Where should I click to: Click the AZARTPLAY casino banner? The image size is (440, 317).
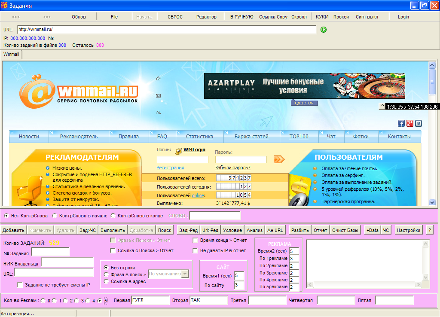pos(305,86)
